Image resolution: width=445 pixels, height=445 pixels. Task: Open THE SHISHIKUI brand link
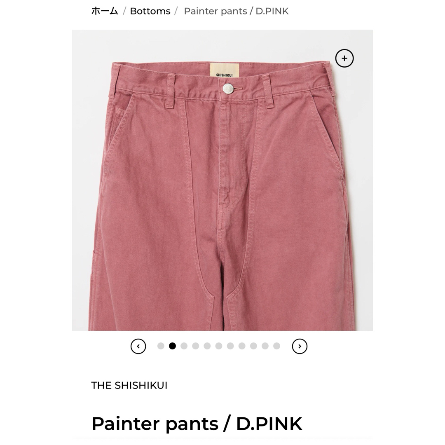[129, 385]
